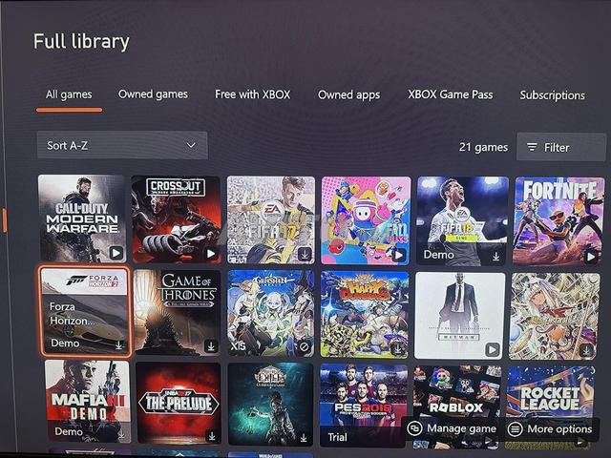
Task: Open NBA 2K17 The Prelude tile
Action: tap(179, 403)
